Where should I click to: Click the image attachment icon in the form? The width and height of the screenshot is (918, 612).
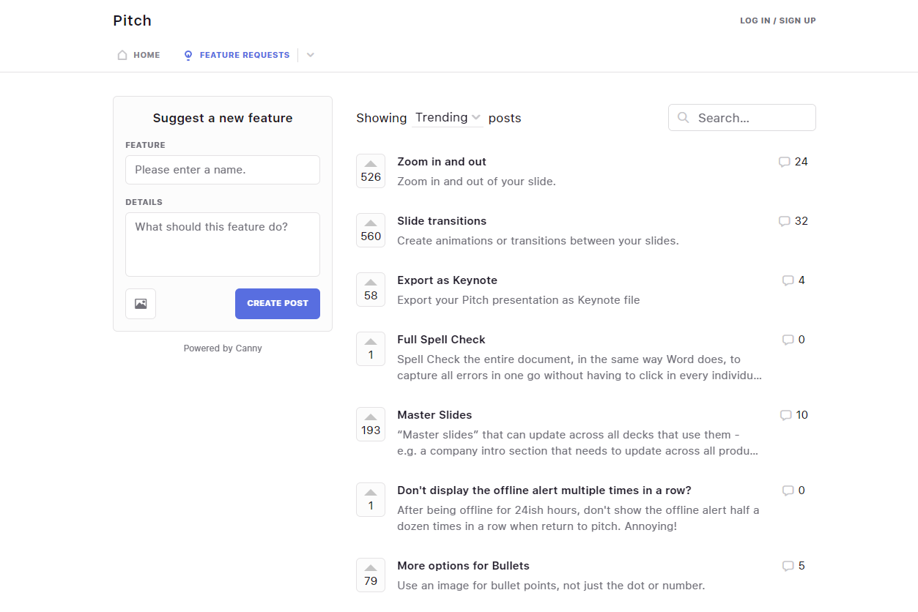[x=140, y=303]
